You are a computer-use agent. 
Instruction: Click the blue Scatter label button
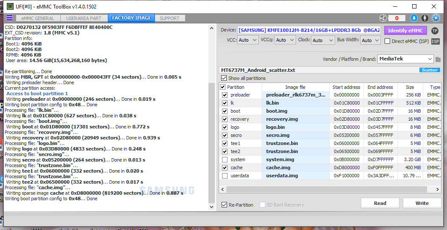(x=429, y=70)
